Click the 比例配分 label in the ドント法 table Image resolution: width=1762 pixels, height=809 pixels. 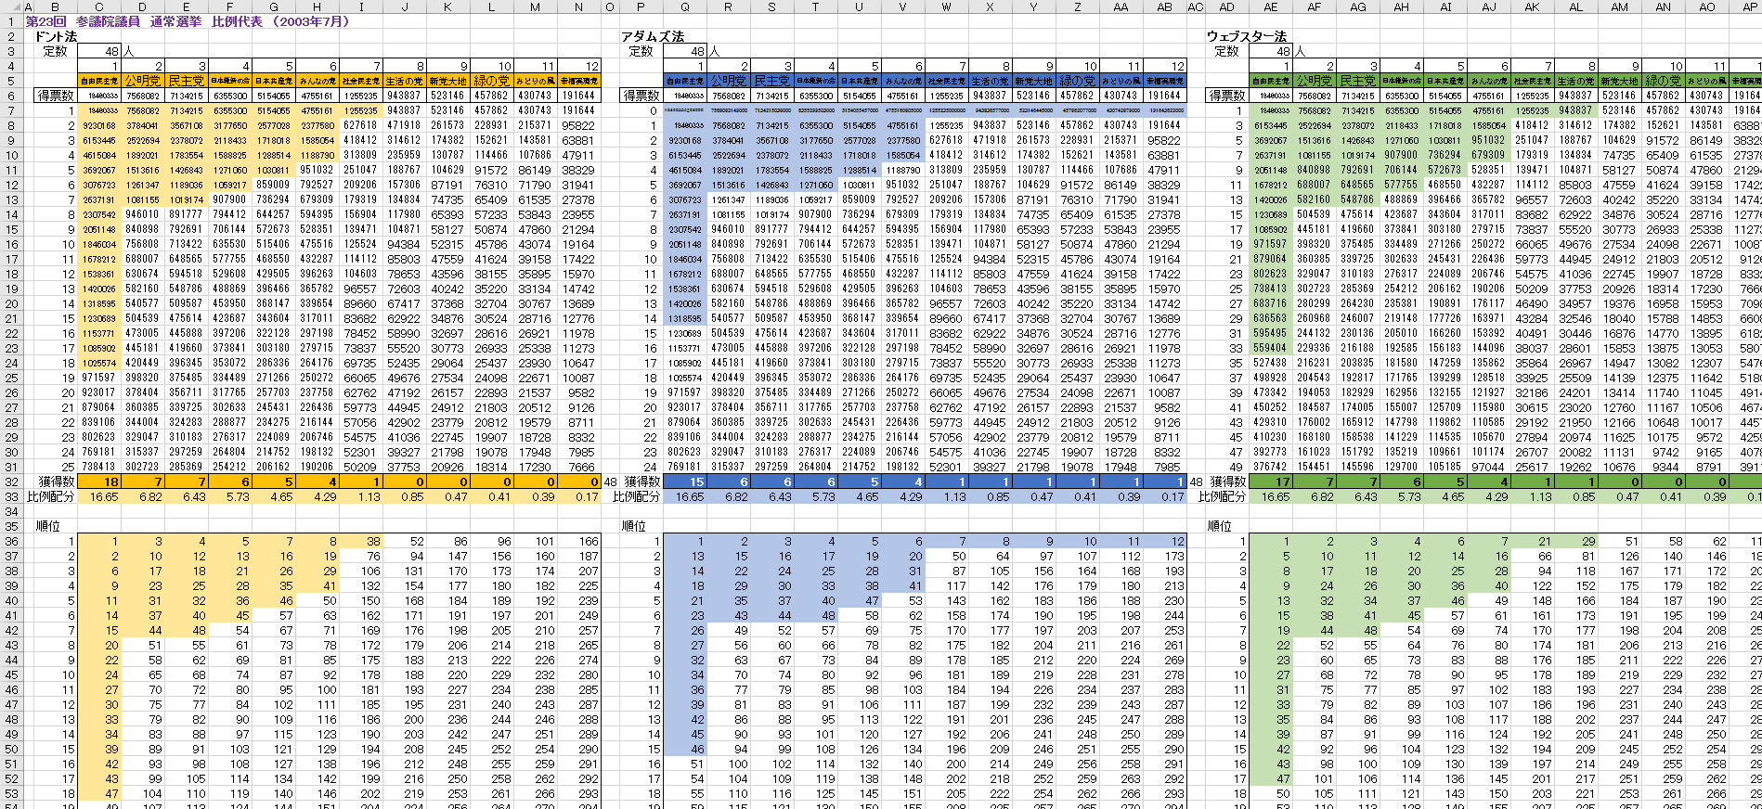point(51,496)
